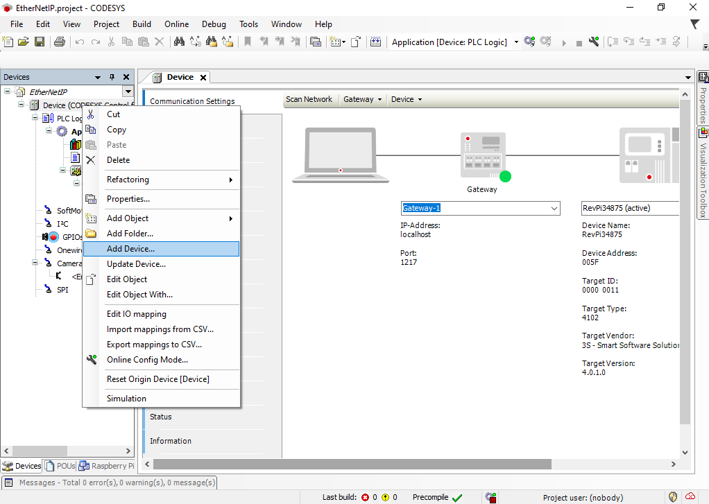Collapse the EtherNetIP root tree node

point(8,92)
